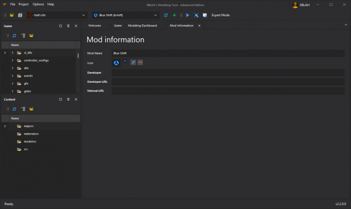351x209 pixels.
Task: Open the Blue Shift (bshift) mod dropdown
Action: [x=125, y=15]
